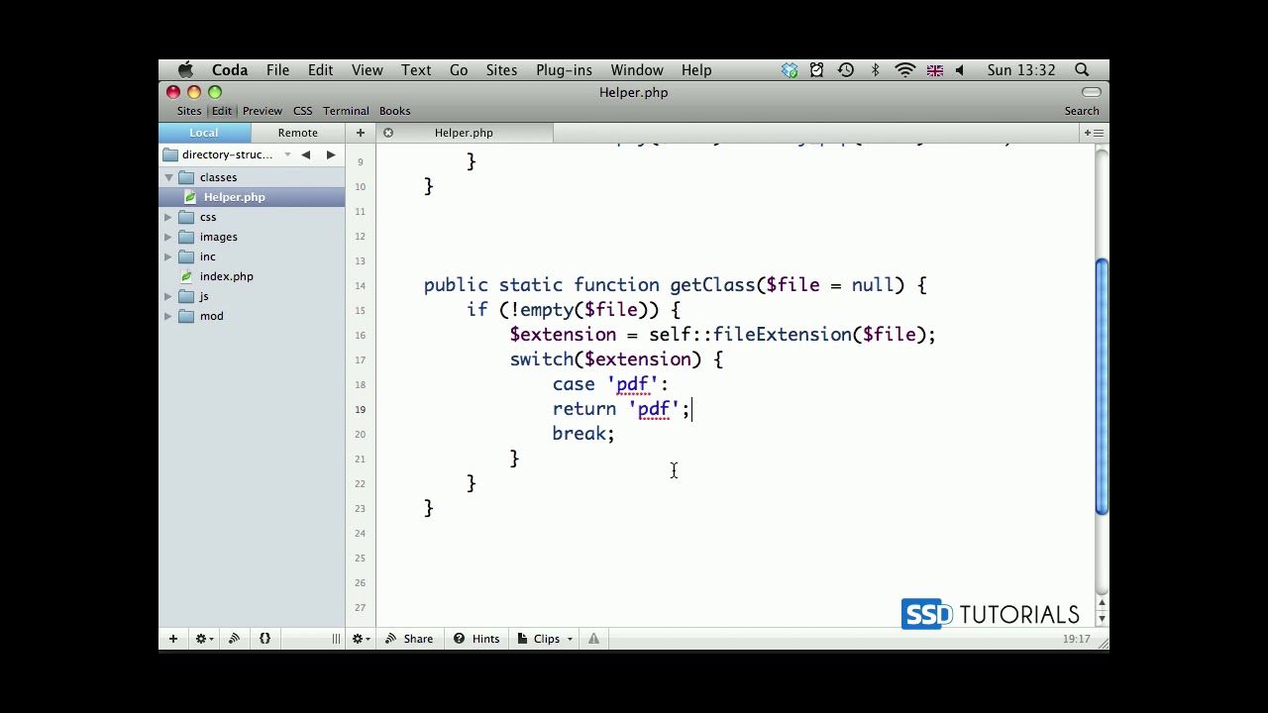Image resolution: width=1268 pixels, height=713 pixels.
Task: Open the Help menu
Action: pos(696,70)
